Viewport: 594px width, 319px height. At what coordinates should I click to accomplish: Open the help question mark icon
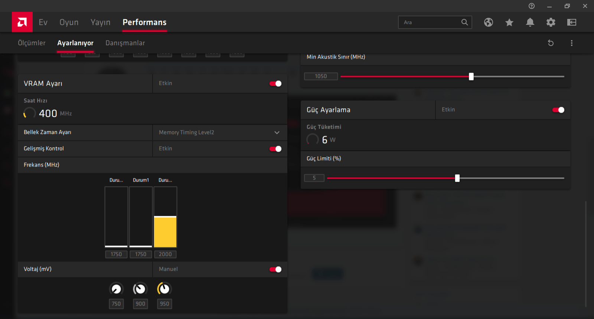(532, 6)
